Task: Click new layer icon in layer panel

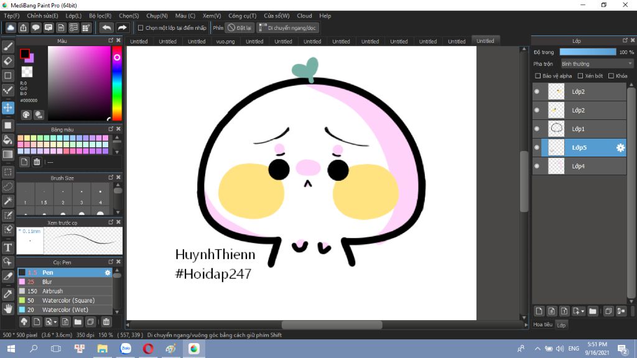Action: [539, 311]
